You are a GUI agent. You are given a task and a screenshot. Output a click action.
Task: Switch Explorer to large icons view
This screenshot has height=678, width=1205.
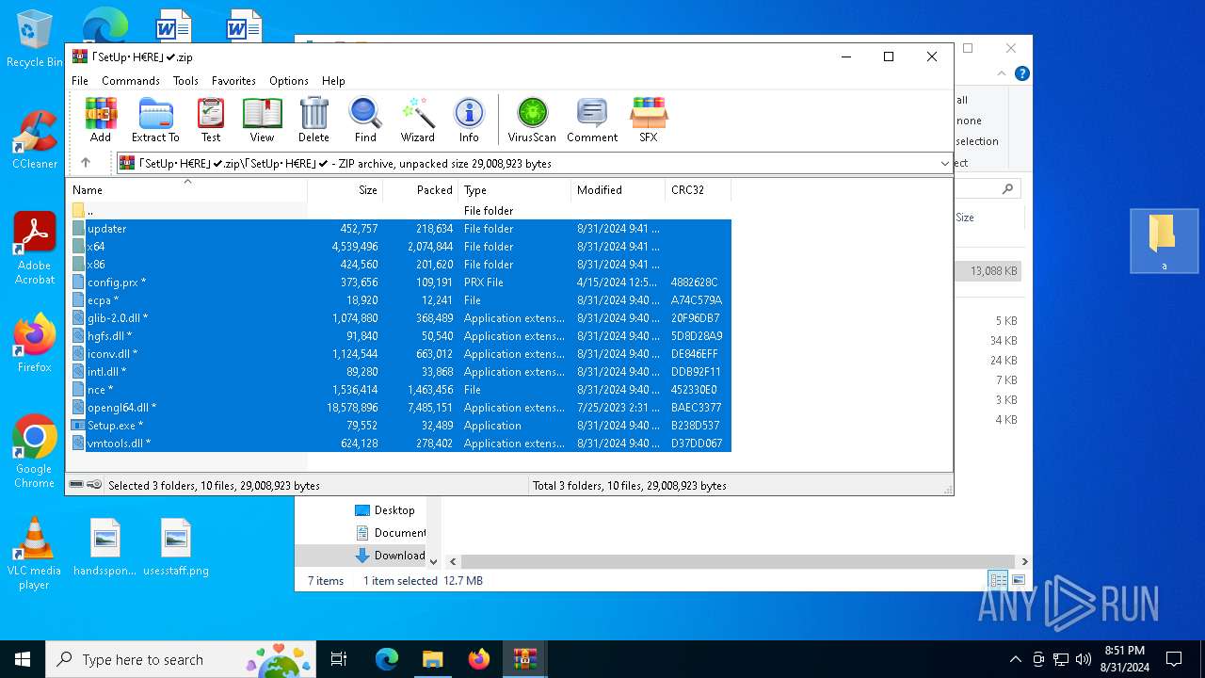(1018, 580)
